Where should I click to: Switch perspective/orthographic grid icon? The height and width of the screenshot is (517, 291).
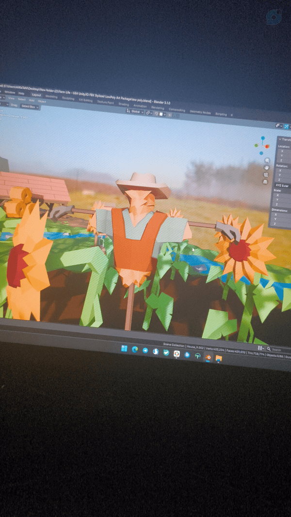[265, 182]
